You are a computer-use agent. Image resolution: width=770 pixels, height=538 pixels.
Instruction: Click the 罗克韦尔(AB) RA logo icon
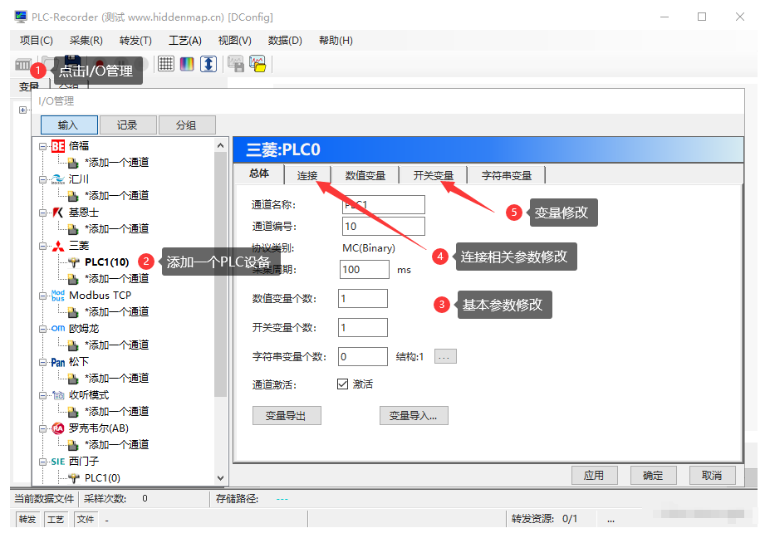58,428
